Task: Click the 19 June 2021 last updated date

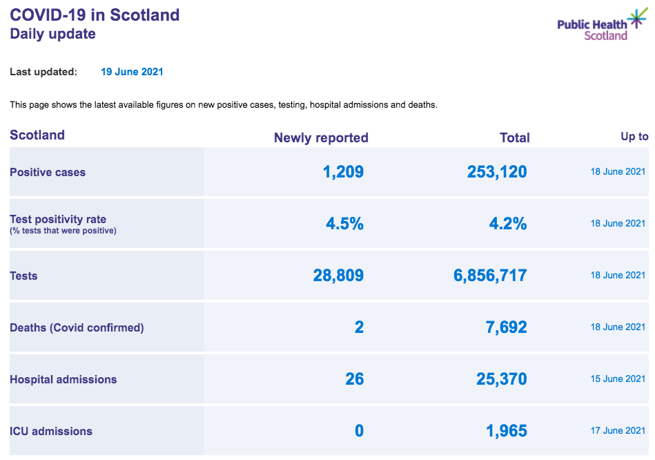Action: point(132,72)
